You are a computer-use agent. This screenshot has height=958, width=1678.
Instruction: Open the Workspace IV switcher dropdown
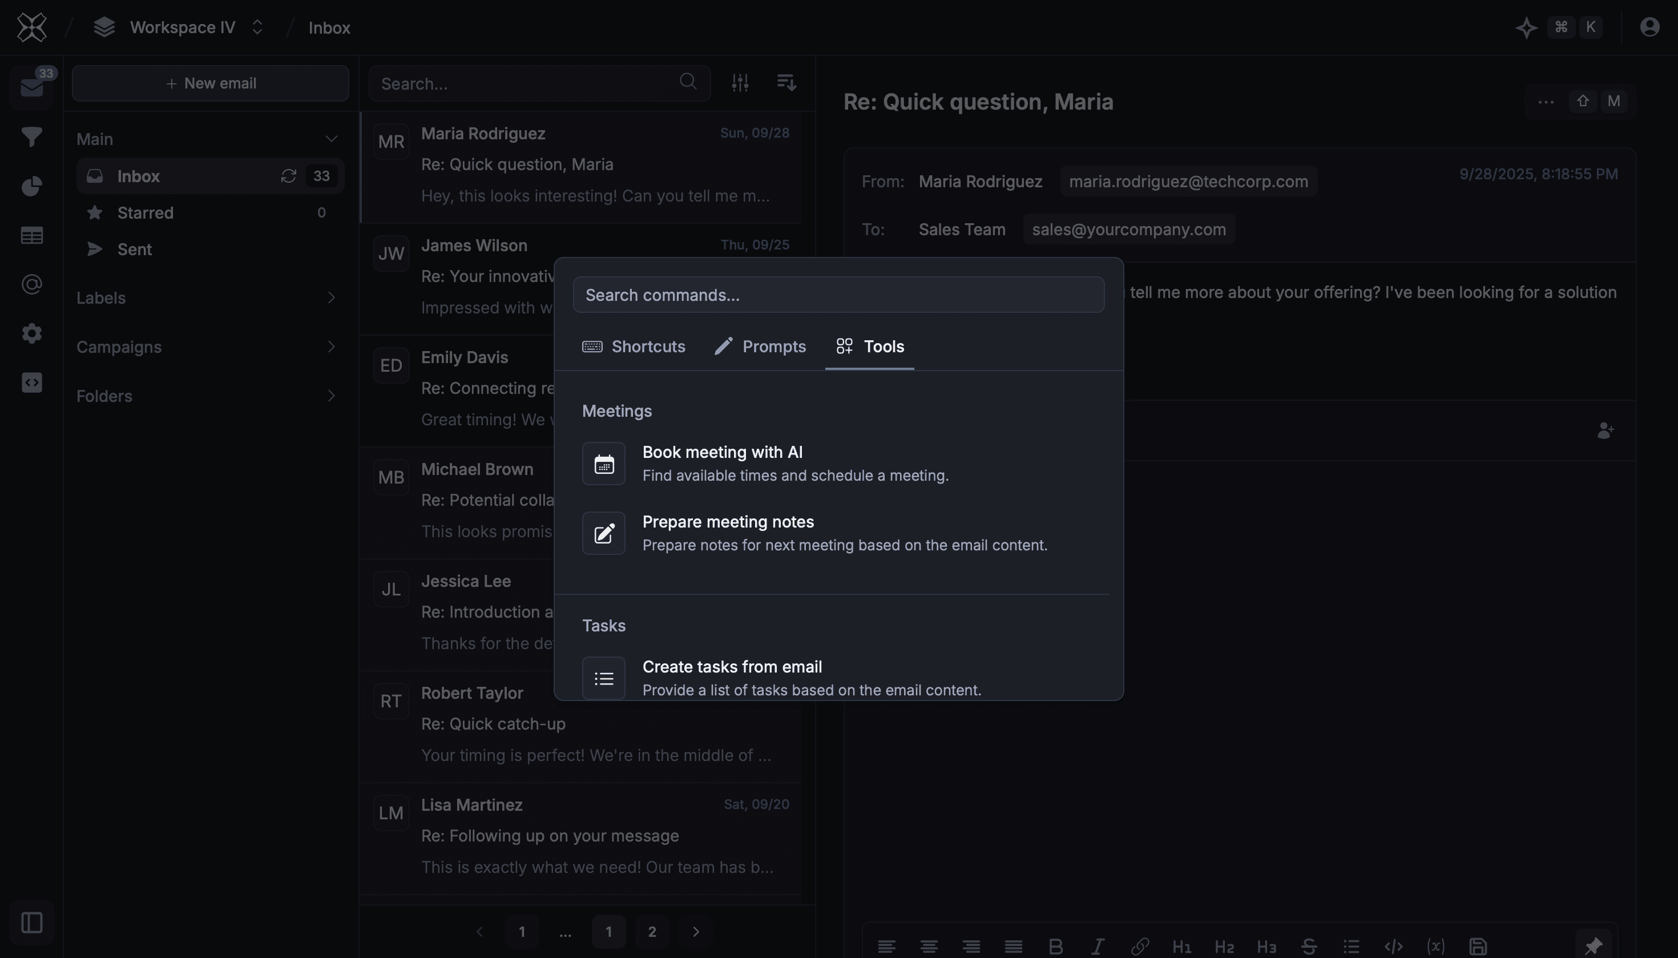[x=181, y=27]
